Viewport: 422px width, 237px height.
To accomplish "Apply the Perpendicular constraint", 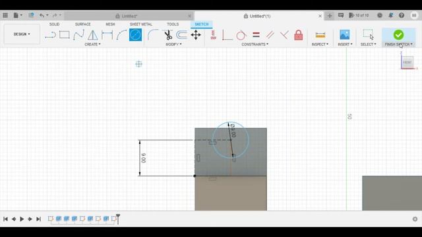I will [284, 35].
